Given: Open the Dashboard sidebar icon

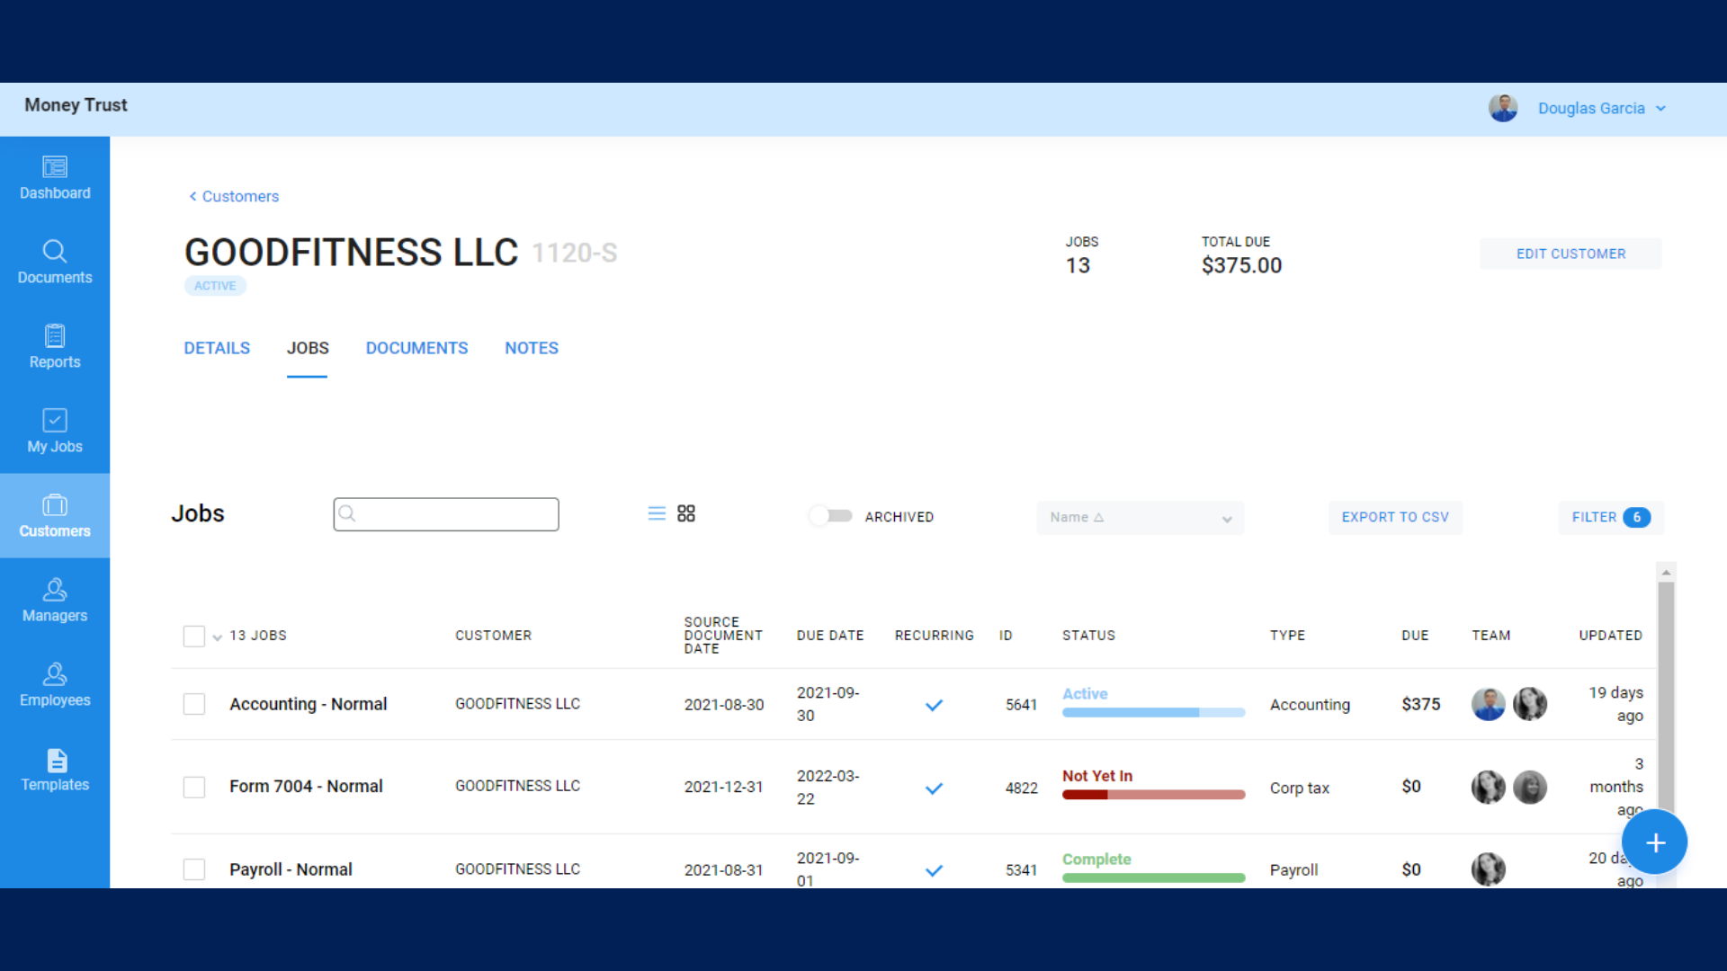Looking at the screenshot, I should pyautogui.click(x=55, y=168).
